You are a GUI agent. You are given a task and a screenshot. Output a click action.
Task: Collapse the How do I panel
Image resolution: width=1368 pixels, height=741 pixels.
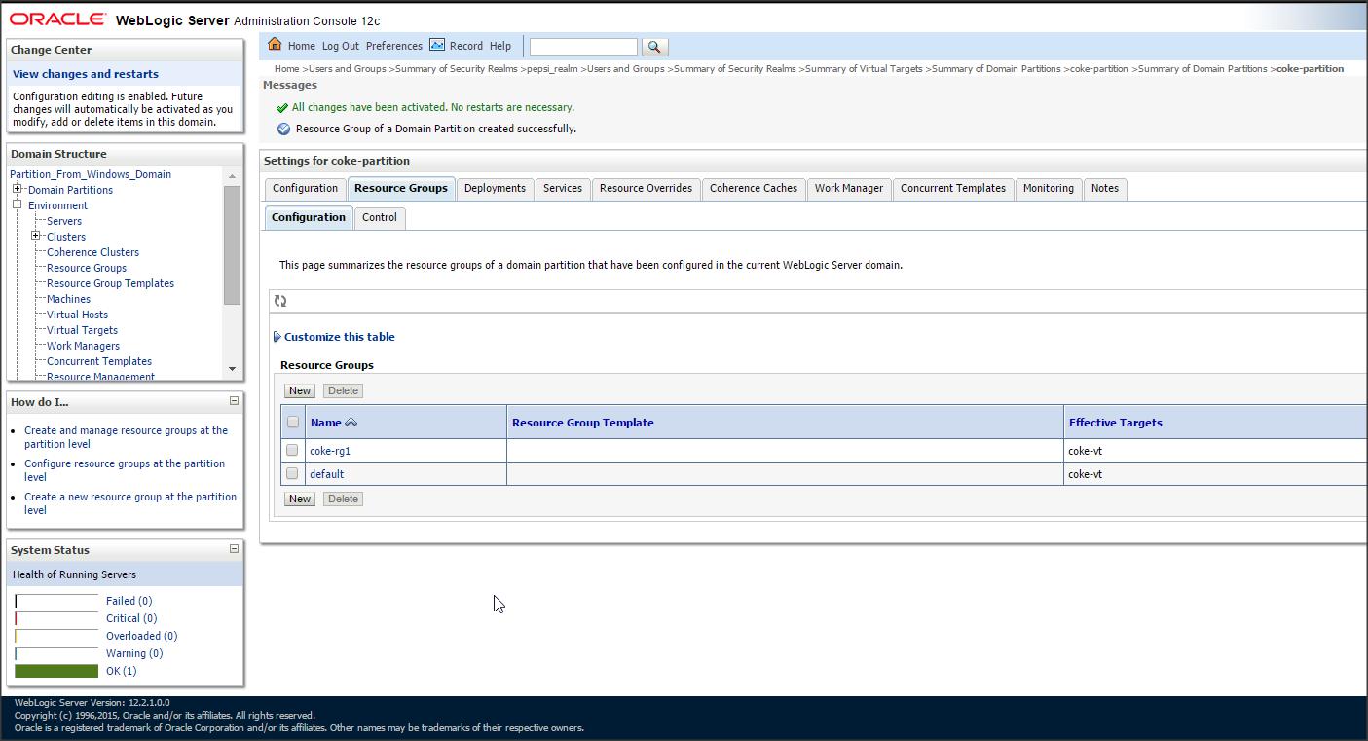pyautogui.click(x=234, y=401)
